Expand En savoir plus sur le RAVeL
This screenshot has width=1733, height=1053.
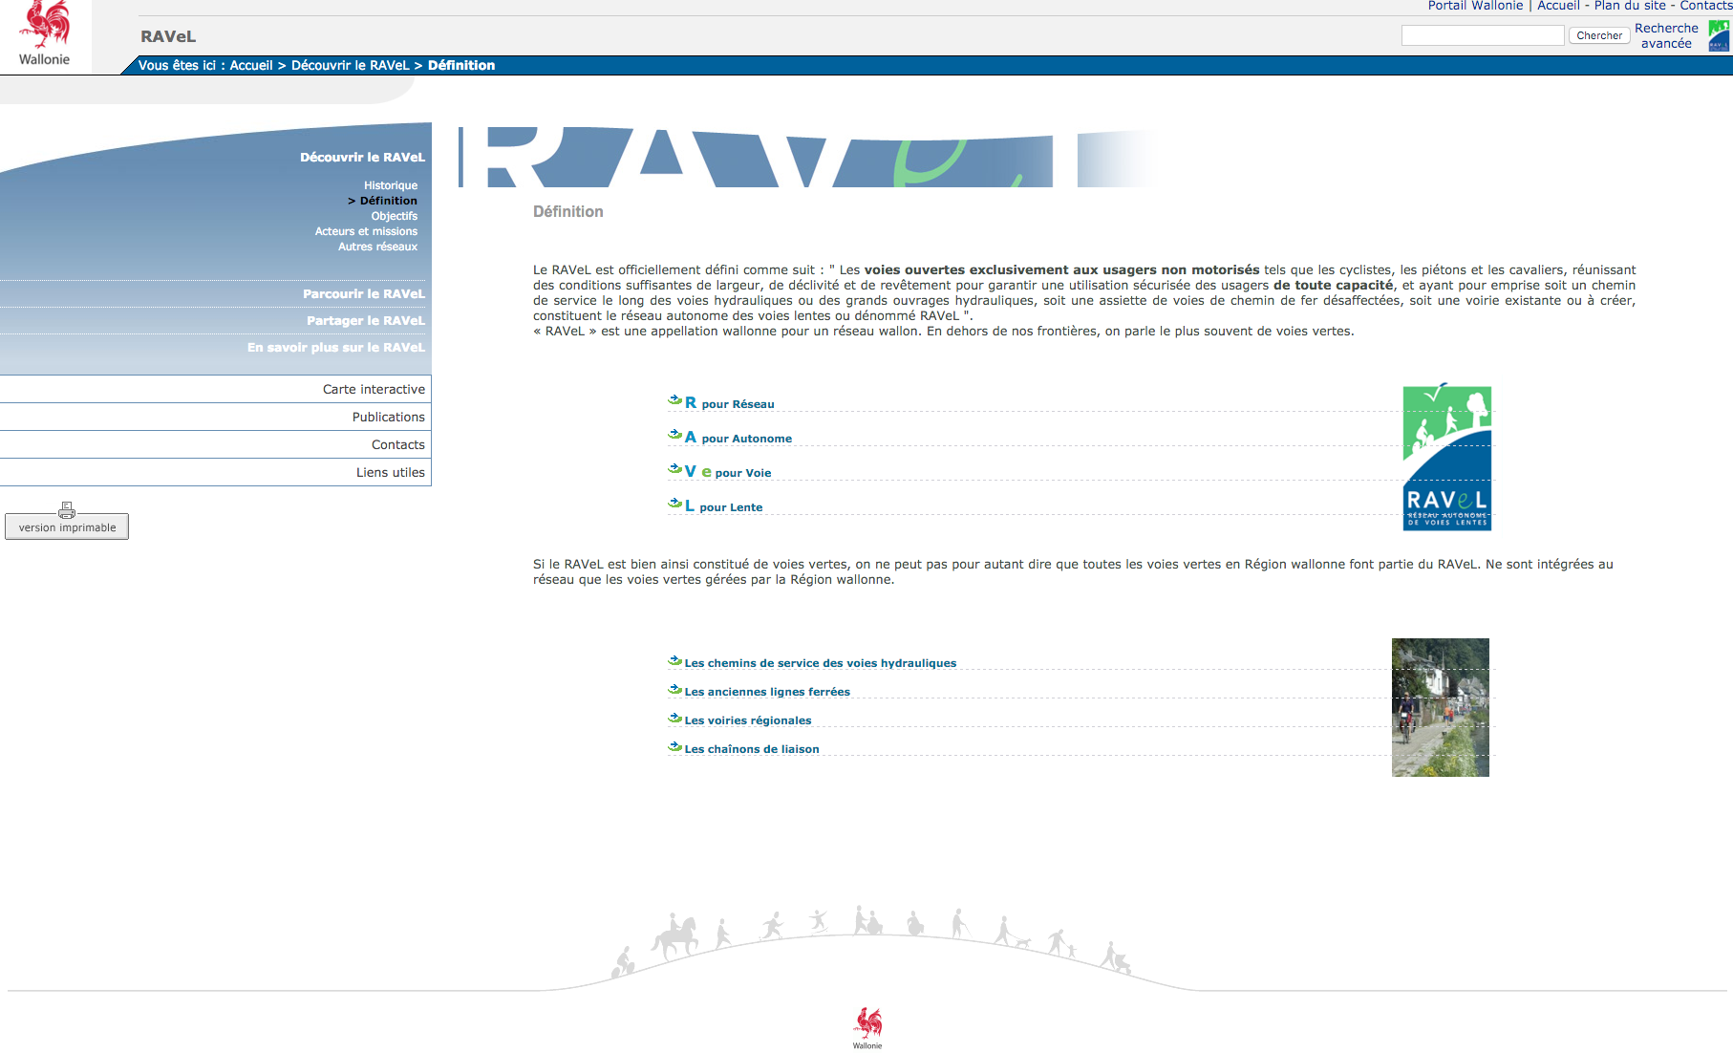tap(336, 347)
